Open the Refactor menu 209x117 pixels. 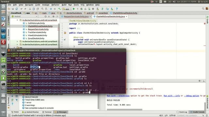(55, 5)
